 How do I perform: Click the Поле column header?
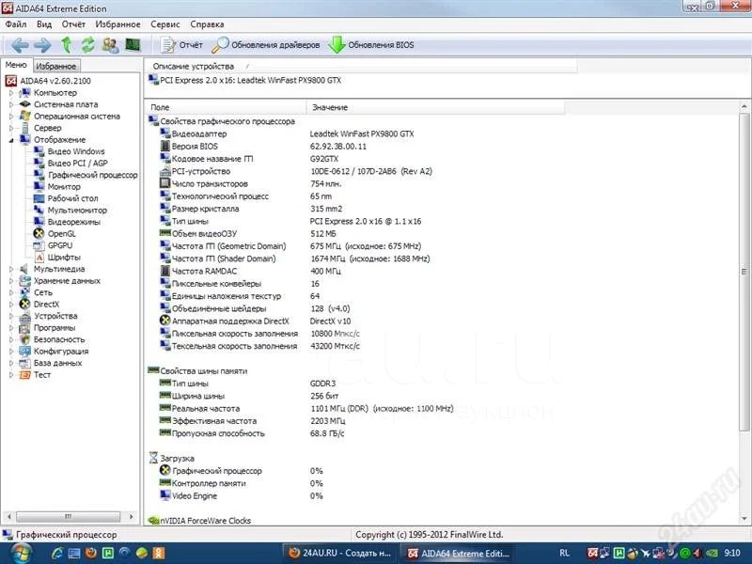226,107
